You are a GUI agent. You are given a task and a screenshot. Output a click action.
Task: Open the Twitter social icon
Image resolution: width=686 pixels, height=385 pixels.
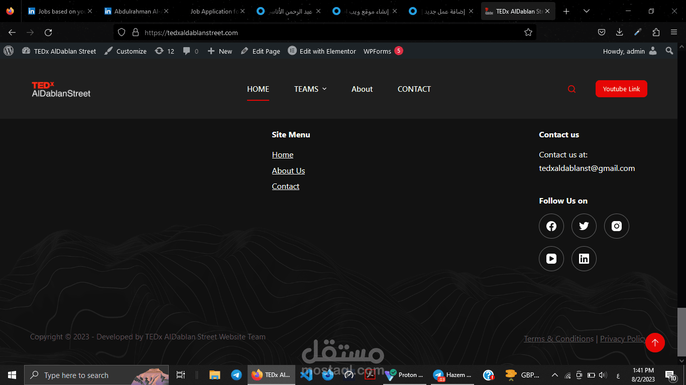click(x=584, y=226)
